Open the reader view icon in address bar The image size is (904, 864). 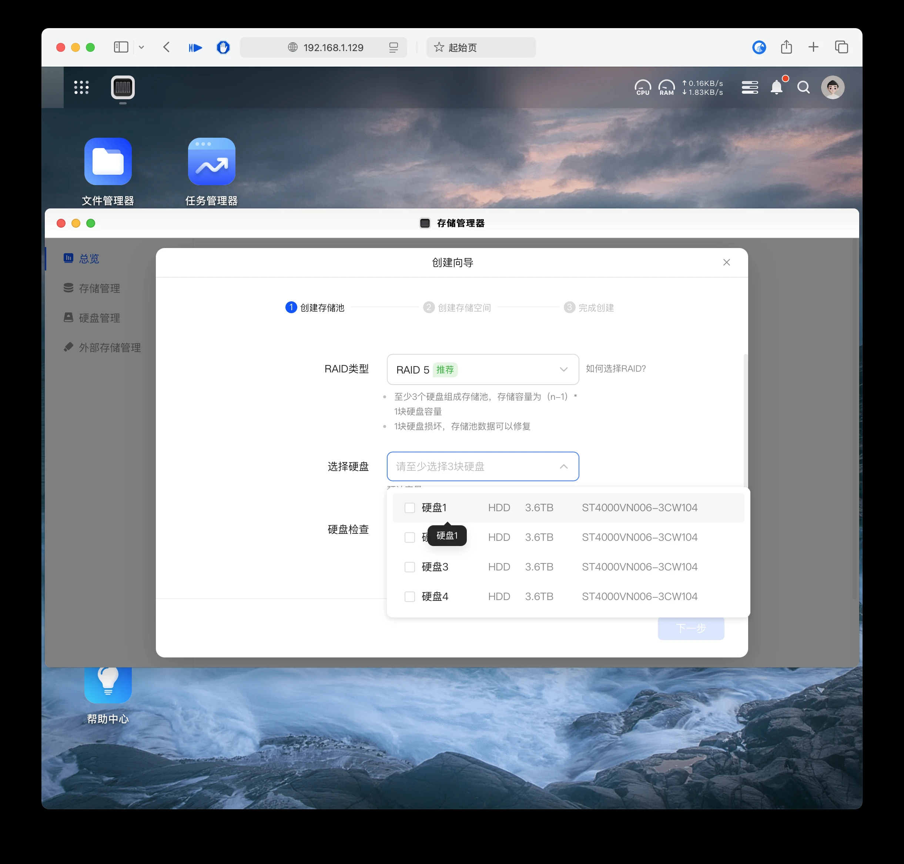[393, 47]
